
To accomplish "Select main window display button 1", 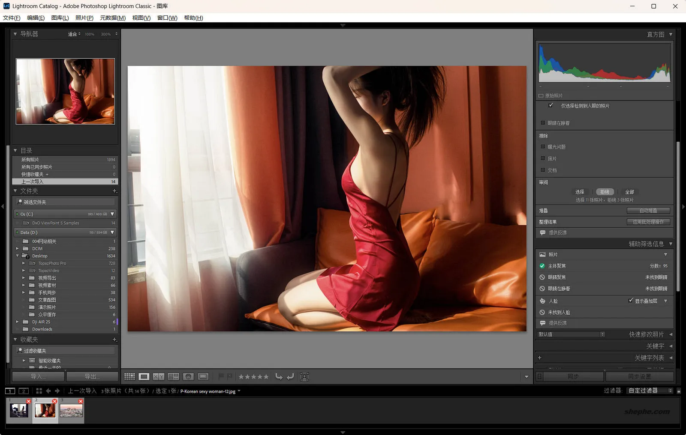I will coord(10,391).
